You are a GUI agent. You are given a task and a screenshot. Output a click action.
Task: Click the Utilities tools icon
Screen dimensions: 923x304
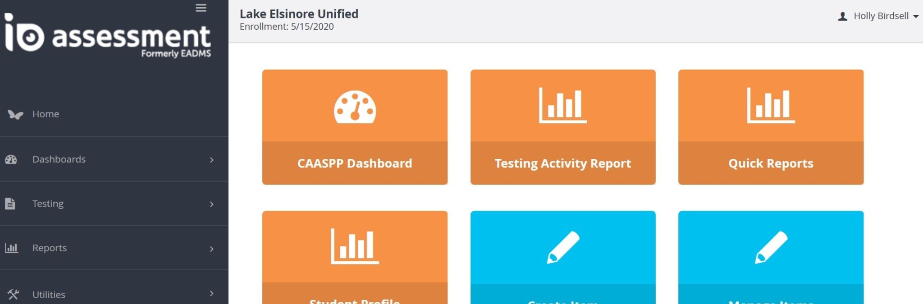pos(13,295)
